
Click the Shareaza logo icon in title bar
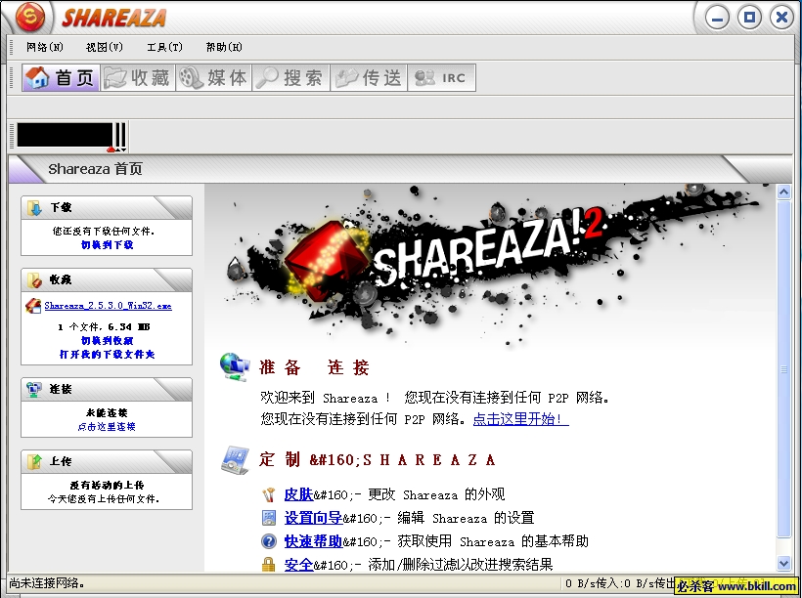click(x=32, y=18)
